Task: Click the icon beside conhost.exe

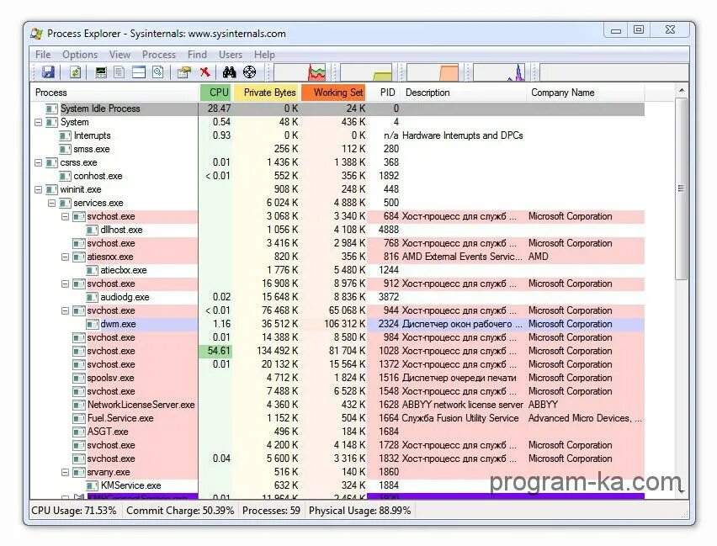Action: pos(65,176)
